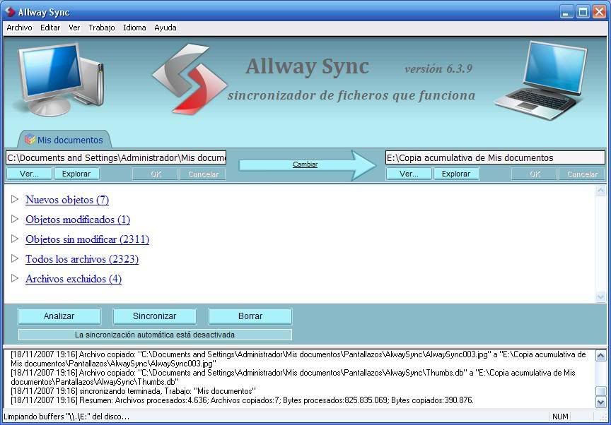Screen dimensions: 611x425
Task: Click Explorar under the C:\Documents path
Action: 76,174
